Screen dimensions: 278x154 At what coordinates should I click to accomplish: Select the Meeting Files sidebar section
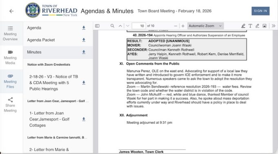tap(10, 81)
